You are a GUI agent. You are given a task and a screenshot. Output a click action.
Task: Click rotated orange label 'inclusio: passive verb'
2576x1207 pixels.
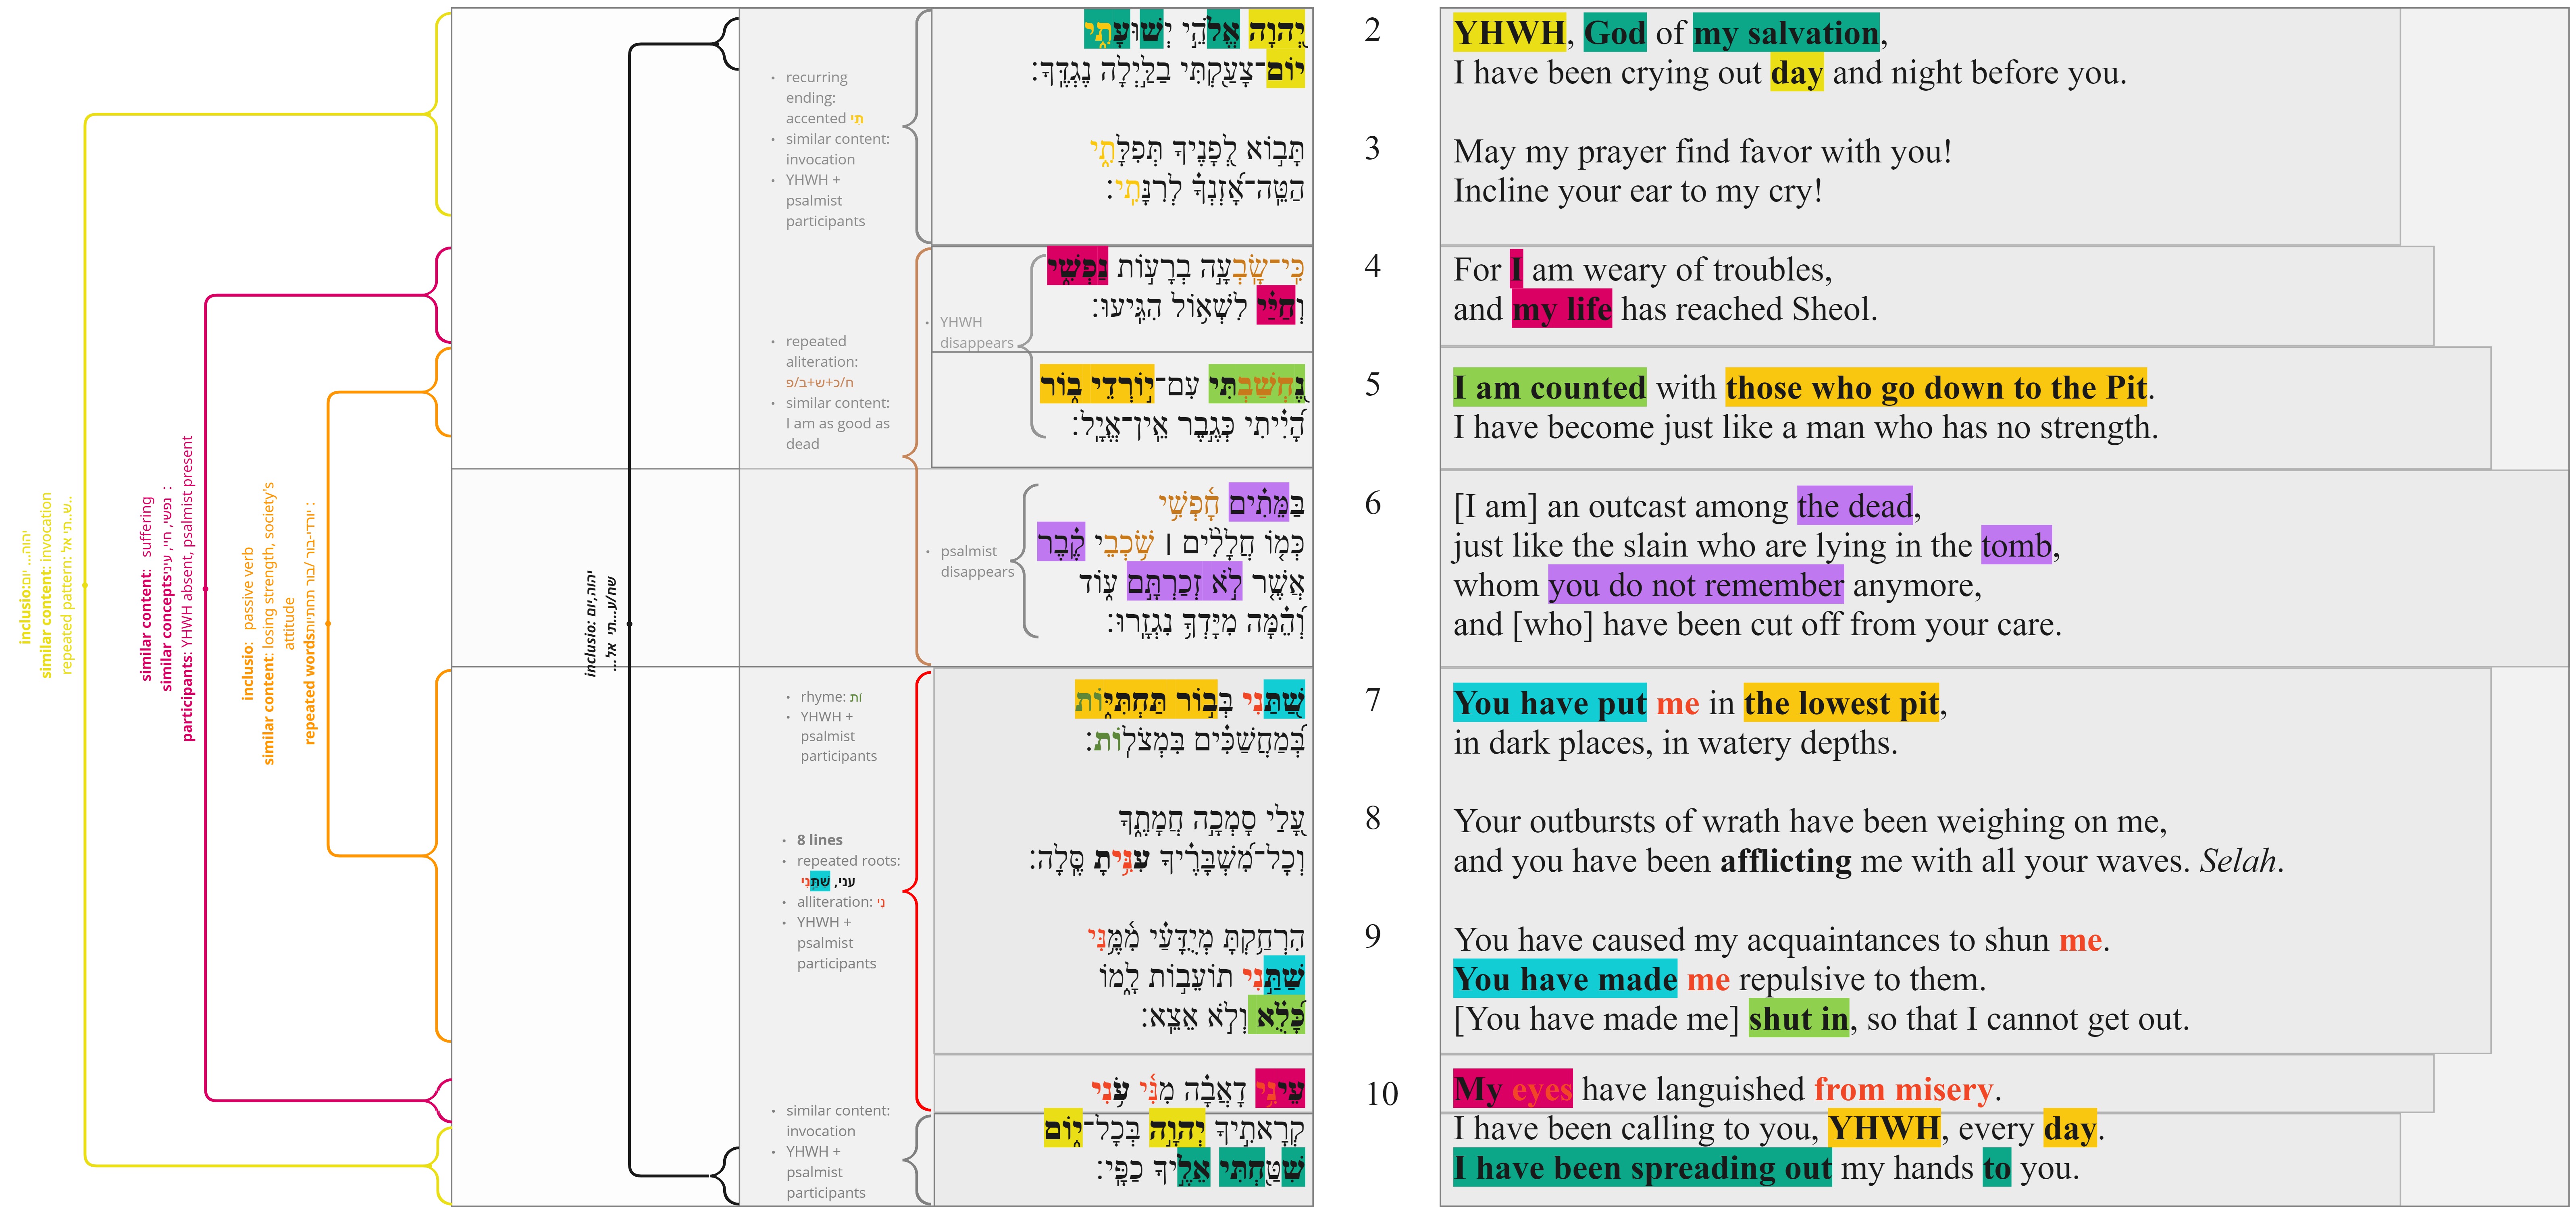247,623
